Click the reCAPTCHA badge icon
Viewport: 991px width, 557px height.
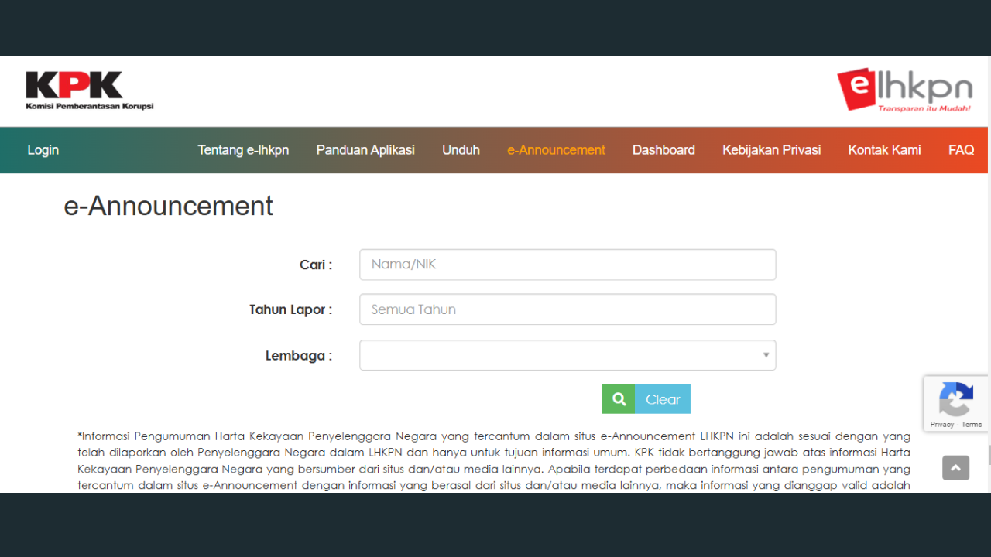click(x=955, y=398)
